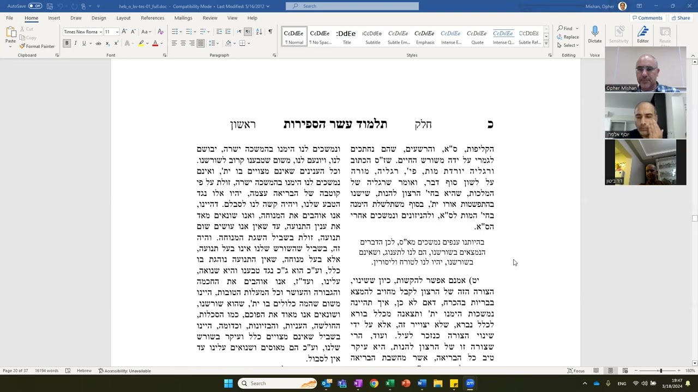Click the Clear All Formatting icon
The height and width of the screenshot is (392, 698).
pos(160,32)
